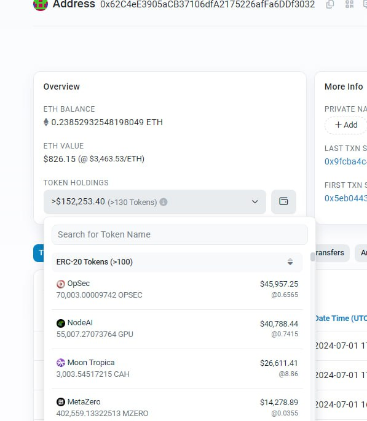Click the ERC-20 Tokens (>100) header label

(95, 262)
